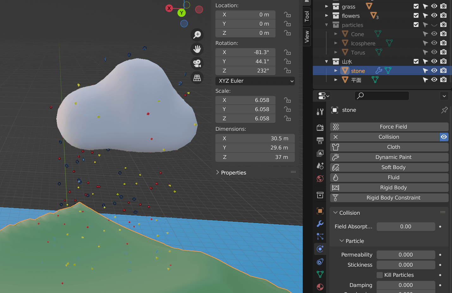
Task: Uncheck the 山水 collection checkbox
Action: point(416,61)
